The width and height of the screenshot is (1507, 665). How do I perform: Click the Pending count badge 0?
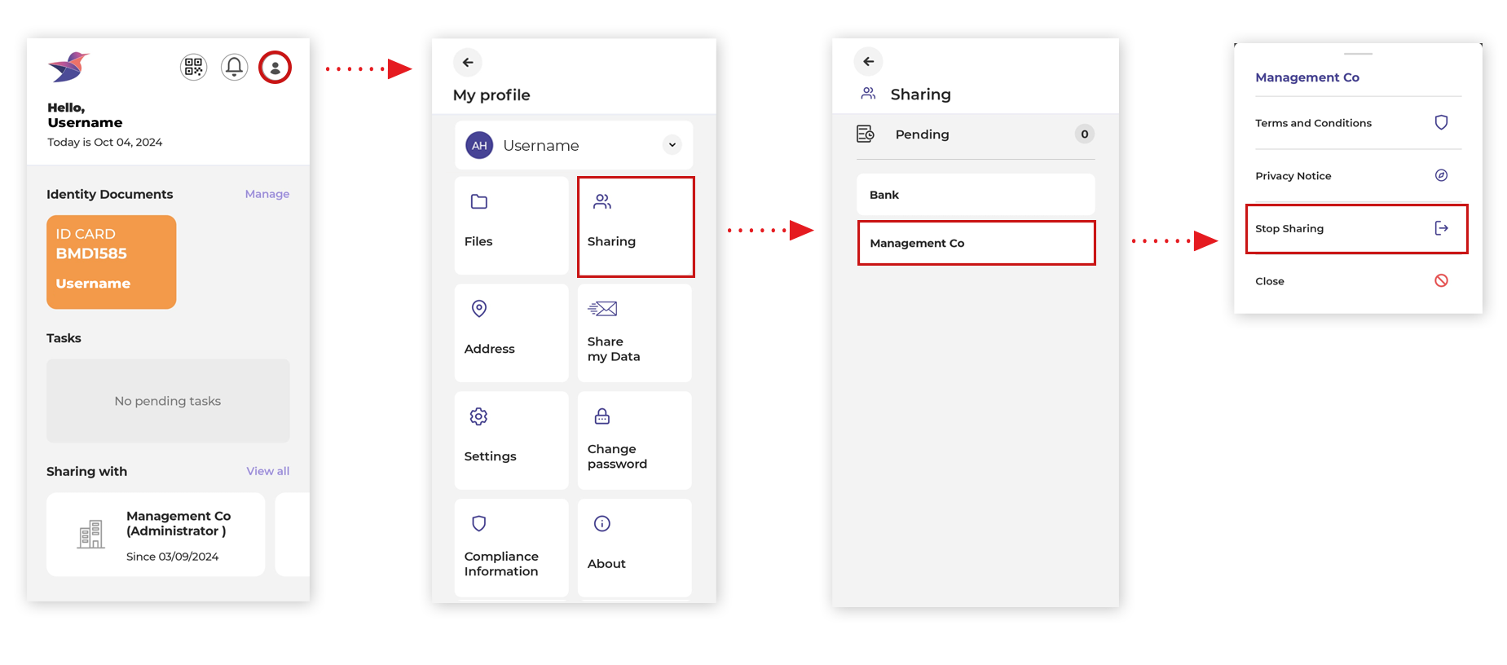1084,134
